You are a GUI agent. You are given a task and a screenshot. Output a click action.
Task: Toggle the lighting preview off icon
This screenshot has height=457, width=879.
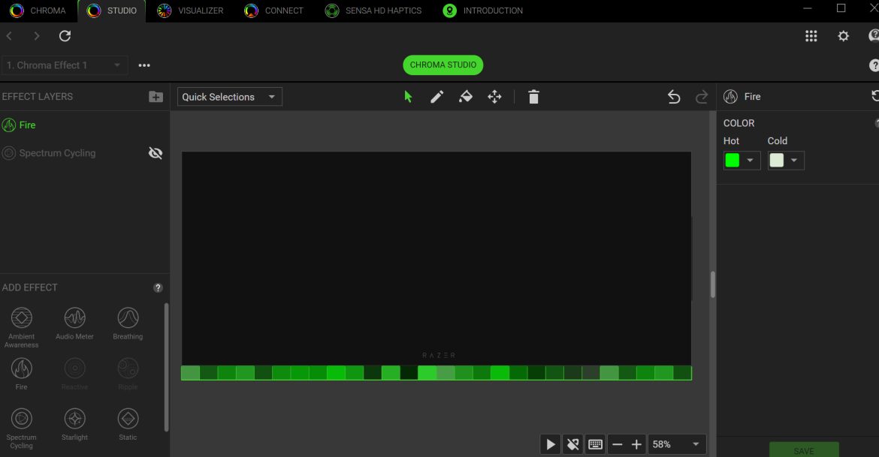pyautogui.click(x=572, y=444)
